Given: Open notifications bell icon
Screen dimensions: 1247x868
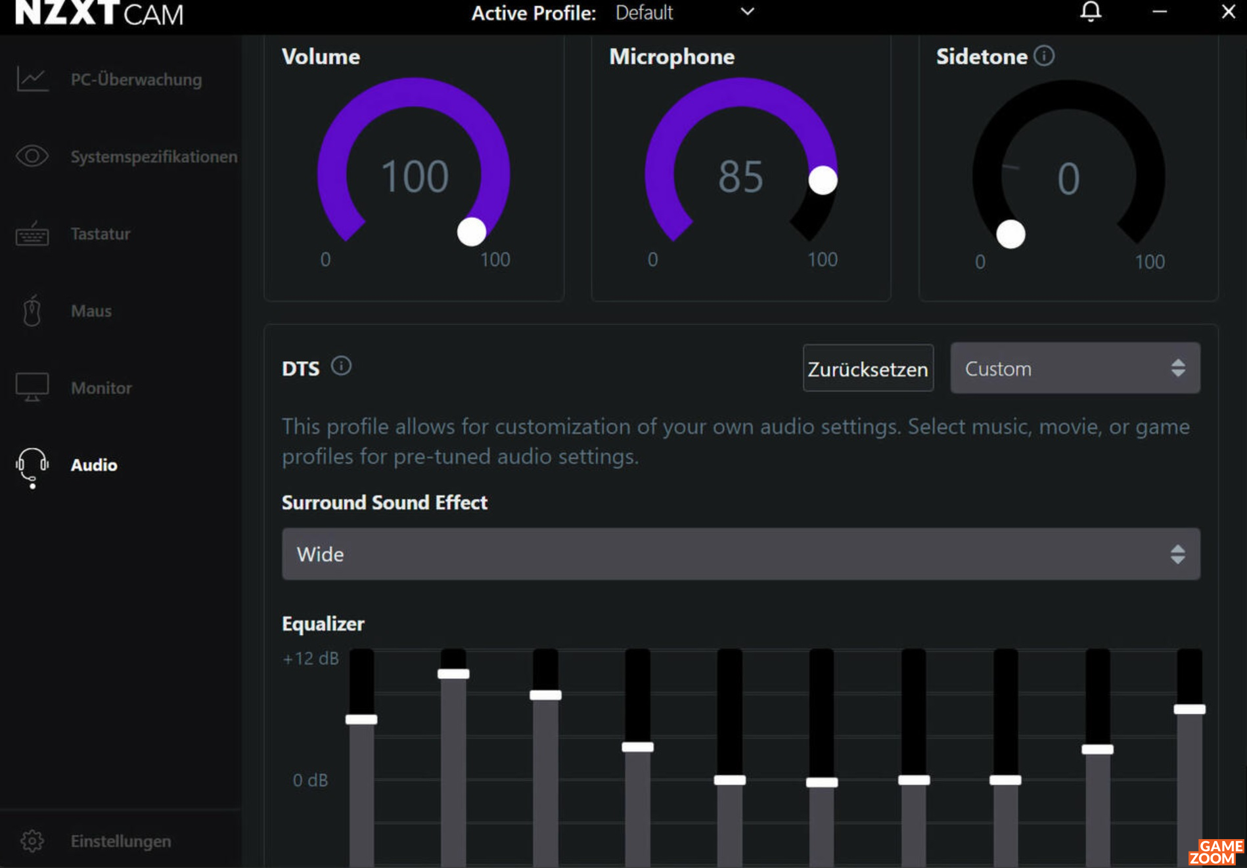Looking at the screenshot, I should (1091, 12).
